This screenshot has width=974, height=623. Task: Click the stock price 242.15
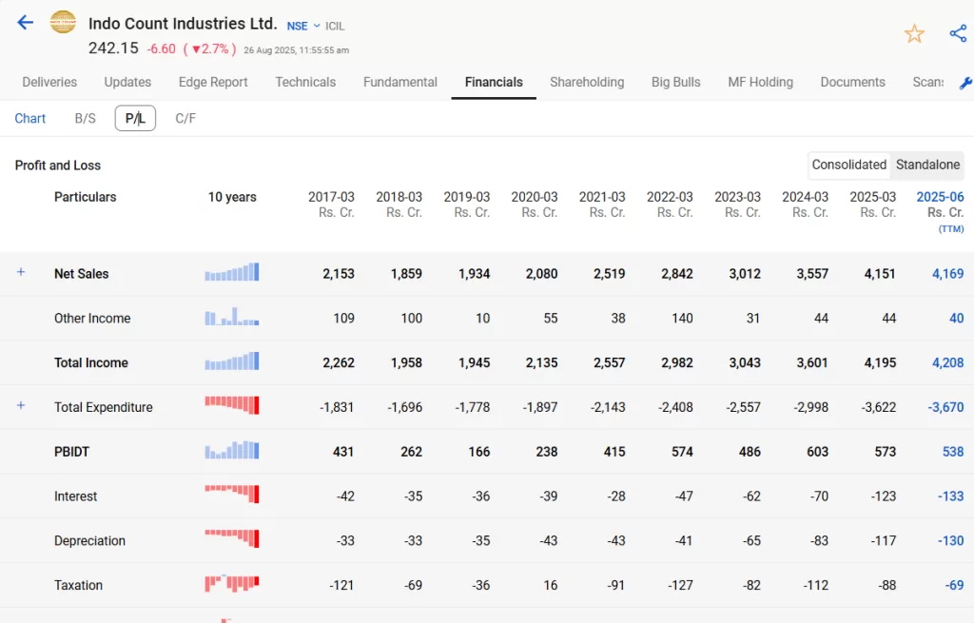113,49
